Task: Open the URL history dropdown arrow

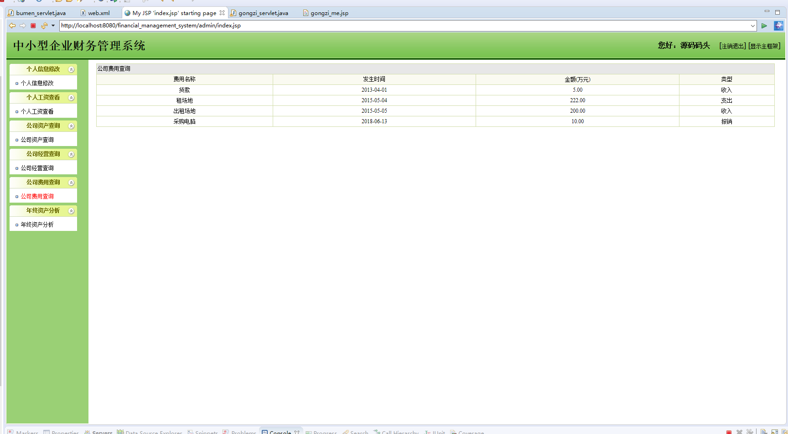Action: point(753,26)
